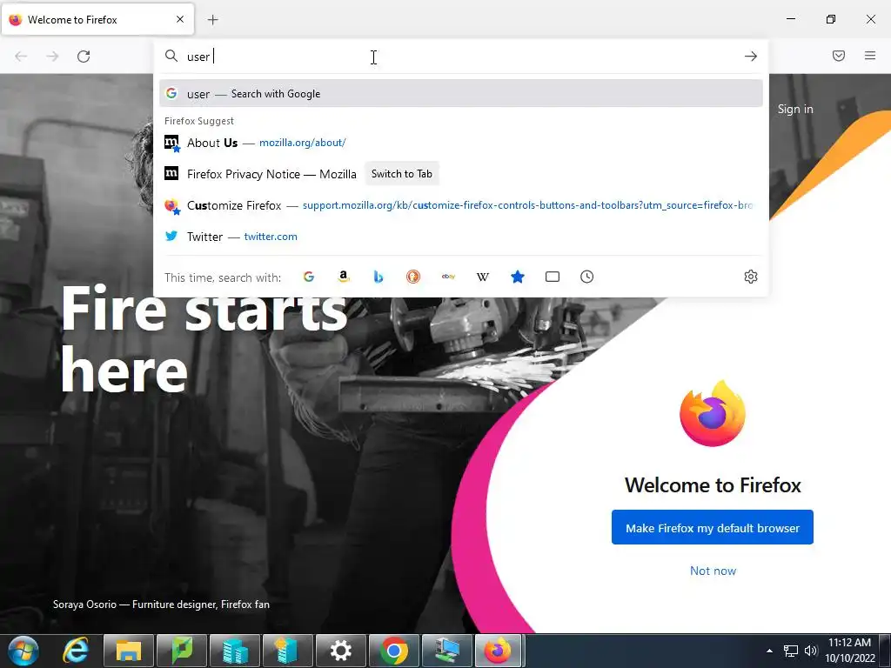Click the taskbar clock showing 11:12 AM
The image size is (891, 668).
849,651
